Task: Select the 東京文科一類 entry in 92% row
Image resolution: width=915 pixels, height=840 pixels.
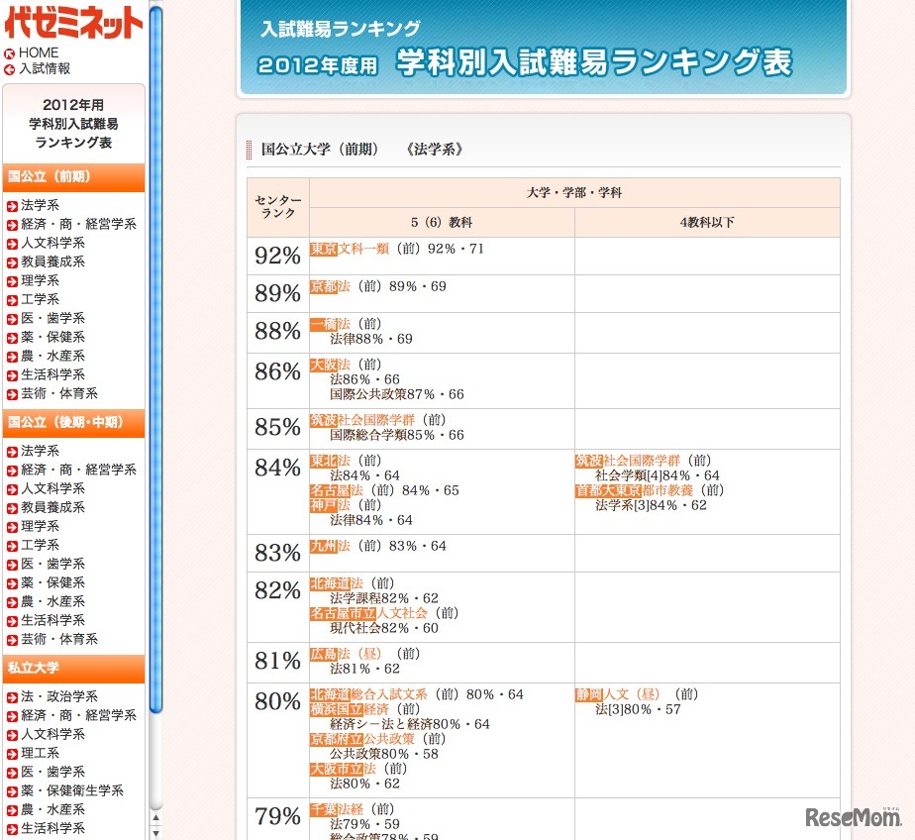Action: tap(350, 250)
